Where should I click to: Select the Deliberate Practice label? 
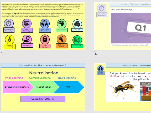click(62, 46)
